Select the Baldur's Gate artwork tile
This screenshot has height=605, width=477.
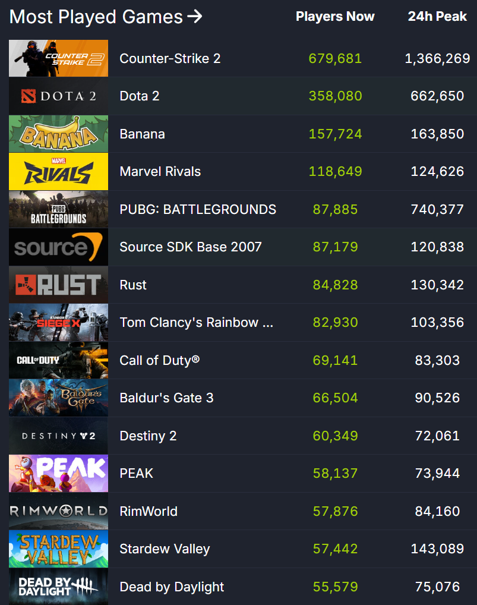coord(58,398)
